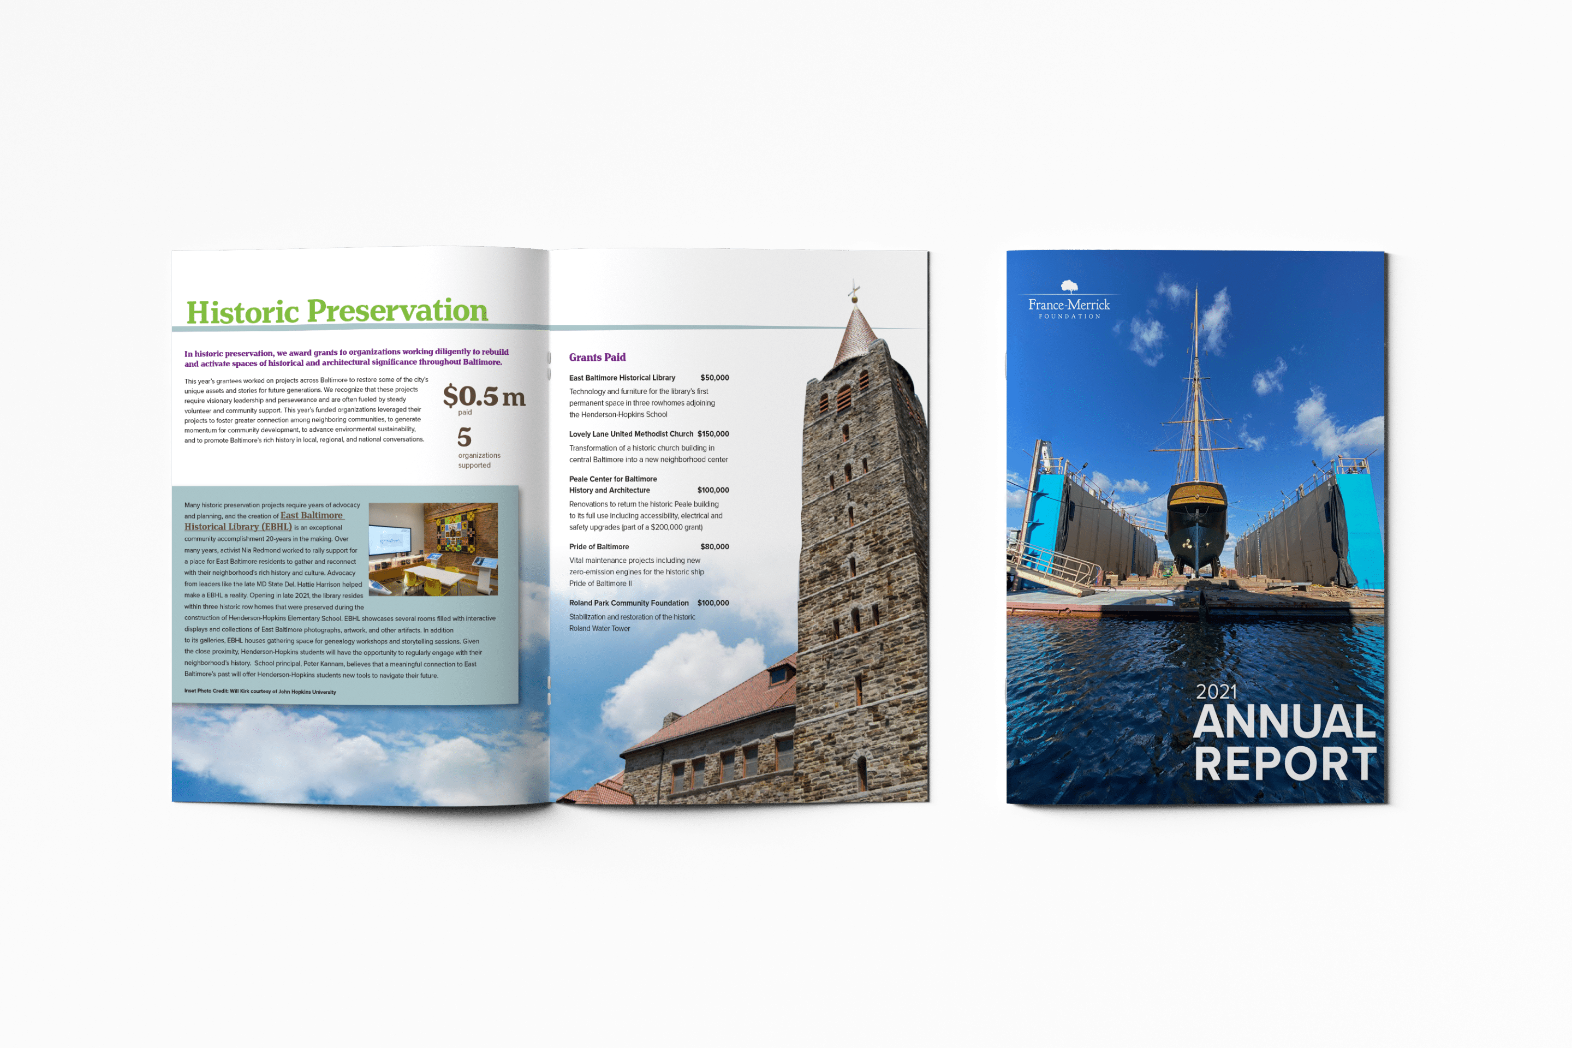
Task: Click the library interior inset photo
Action: (x=433, y=550)
